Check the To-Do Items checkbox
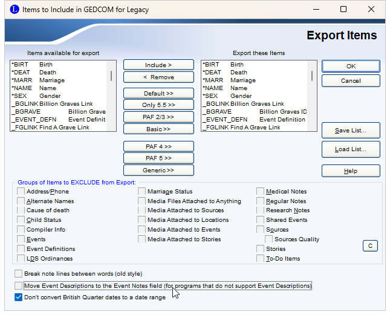390x315 pixels. pos(261,258)
